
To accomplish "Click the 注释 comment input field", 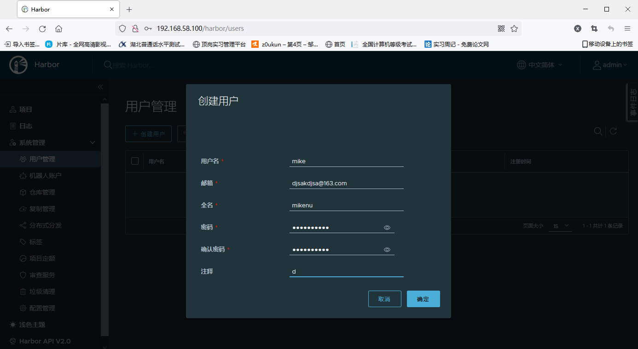I will [346, 271].
